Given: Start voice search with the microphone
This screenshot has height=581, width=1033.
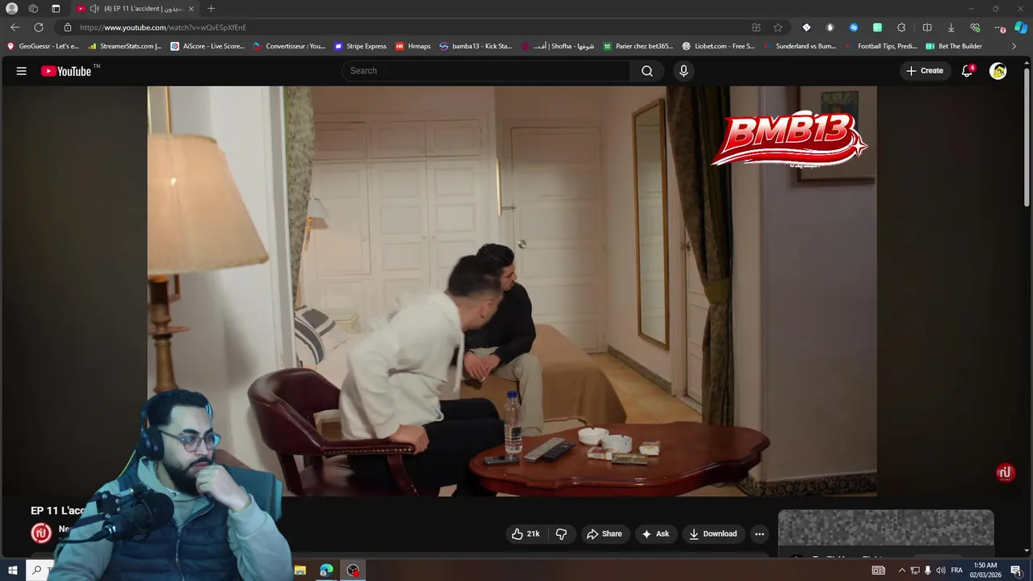Looking at the screenshot, I should pos(684,71).
